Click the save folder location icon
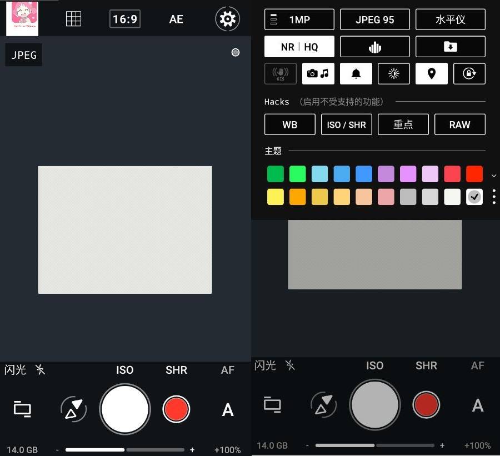Viewport: 500px width, 456px height. click(450, 47)
